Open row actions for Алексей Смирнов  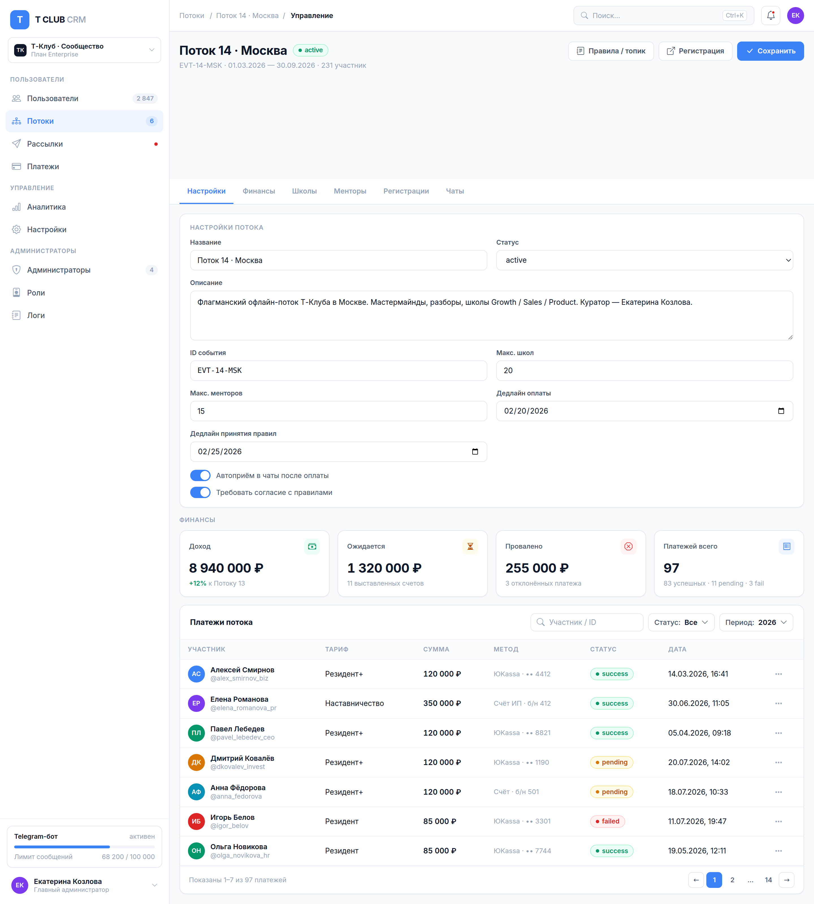click(779, 674)
